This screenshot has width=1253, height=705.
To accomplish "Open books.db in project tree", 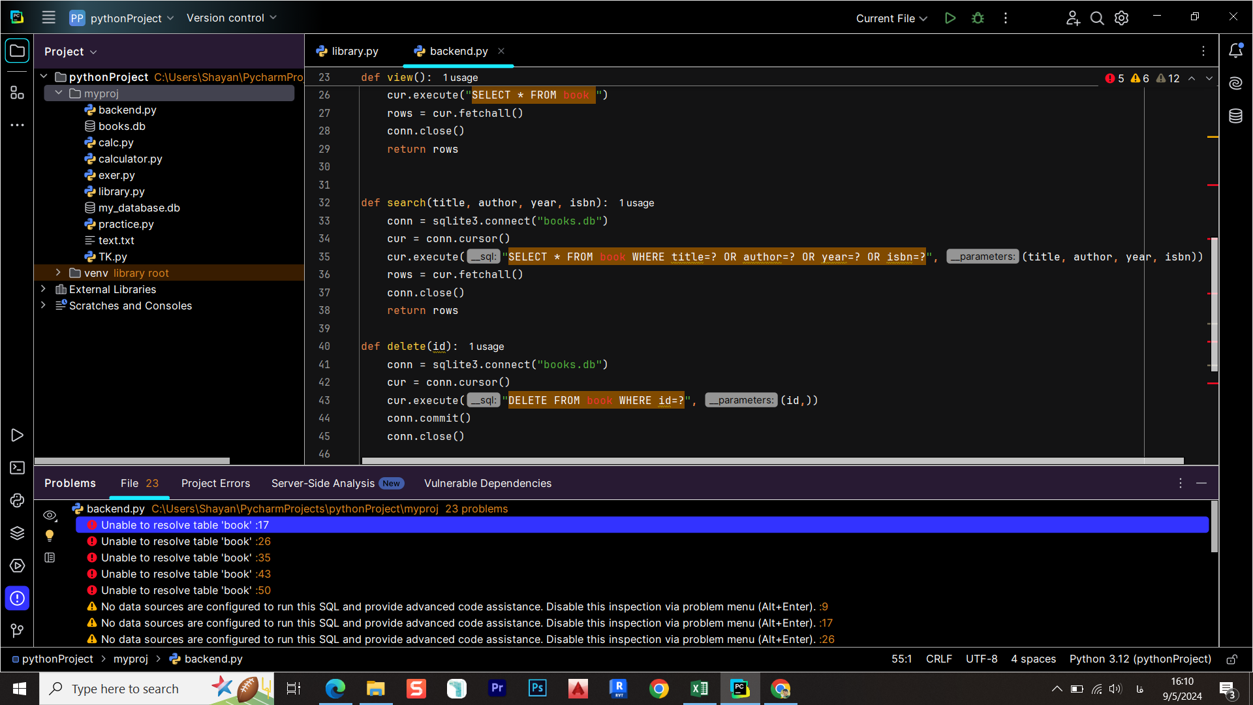I will [121, 126].
